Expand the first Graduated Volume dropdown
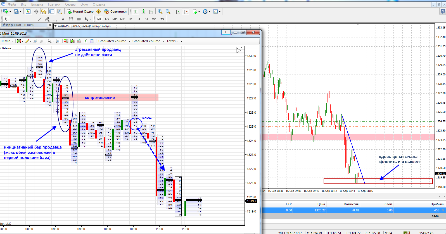Image resolution: width=446 pixels, height=234 pixels. 114,41
